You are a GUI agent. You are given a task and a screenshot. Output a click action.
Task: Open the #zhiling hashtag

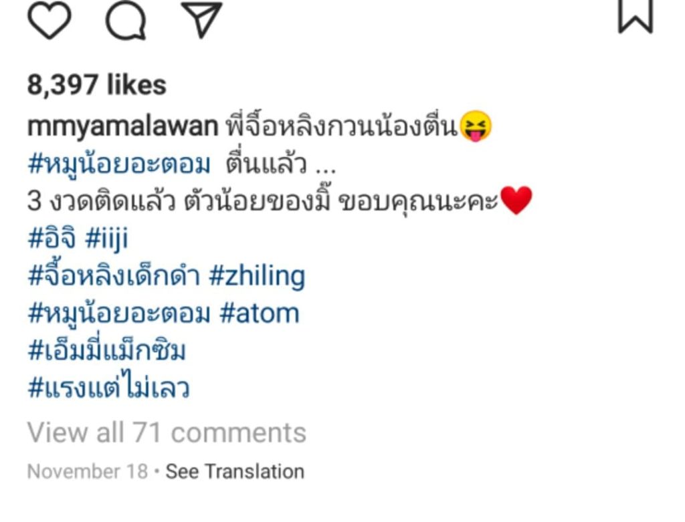[258, 277]
